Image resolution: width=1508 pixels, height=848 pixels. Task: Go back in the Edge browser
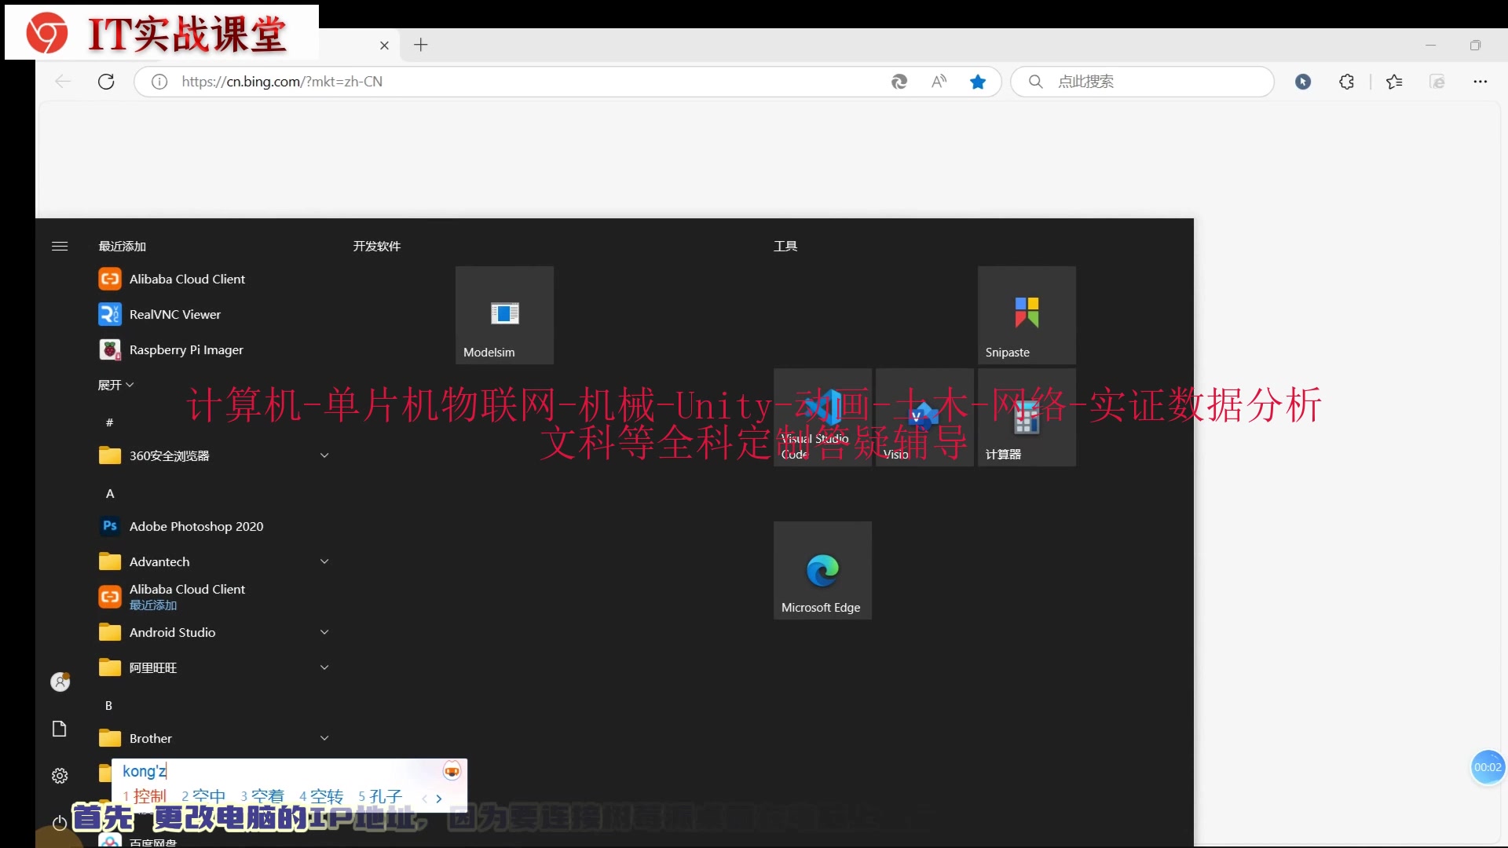63,82
